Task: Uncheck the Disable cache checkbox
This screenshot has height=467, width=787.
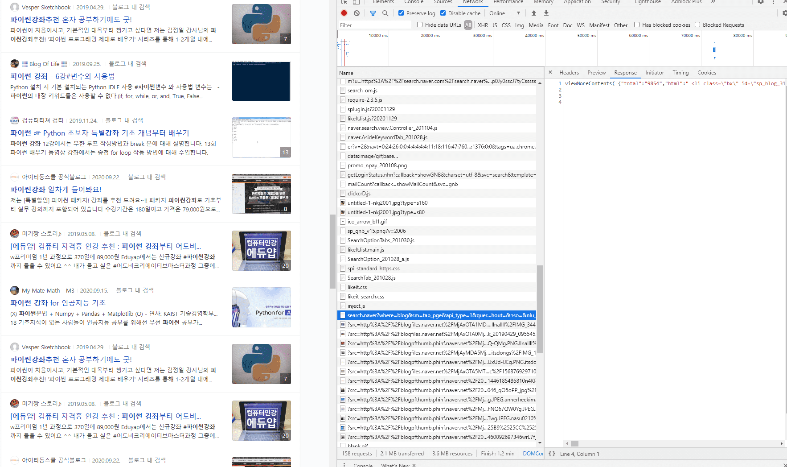Action: [x=443, y=13]
